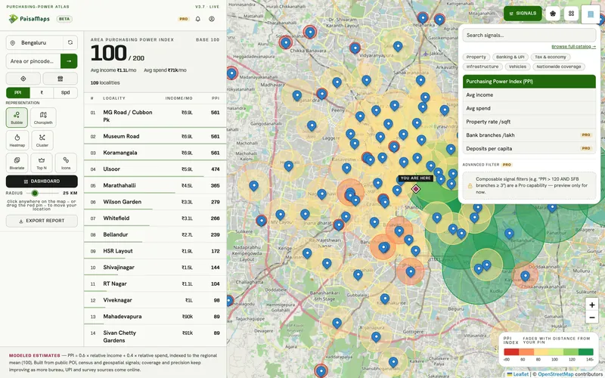Select Purchasing Power Index (PPI) signal
Viewport: 605px width, 378px height.
(x=529, y=82)
